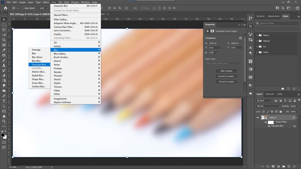Expand the Fur styles folder

(257, 47)
